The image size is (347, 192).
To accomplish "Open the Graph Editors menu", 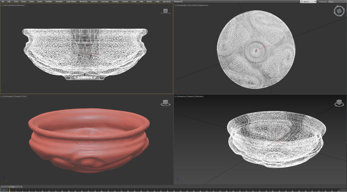I will coord(71,2).
